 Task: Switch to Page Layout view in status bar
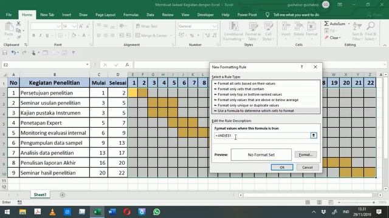319,202
